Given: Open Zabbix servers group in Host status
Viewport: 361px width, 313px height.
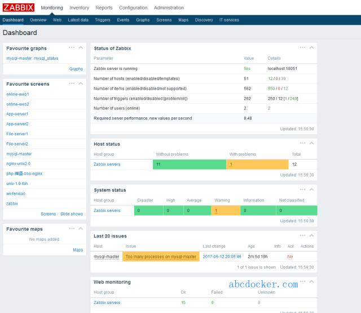Looking at the screenshot, I should click(107, 164).
